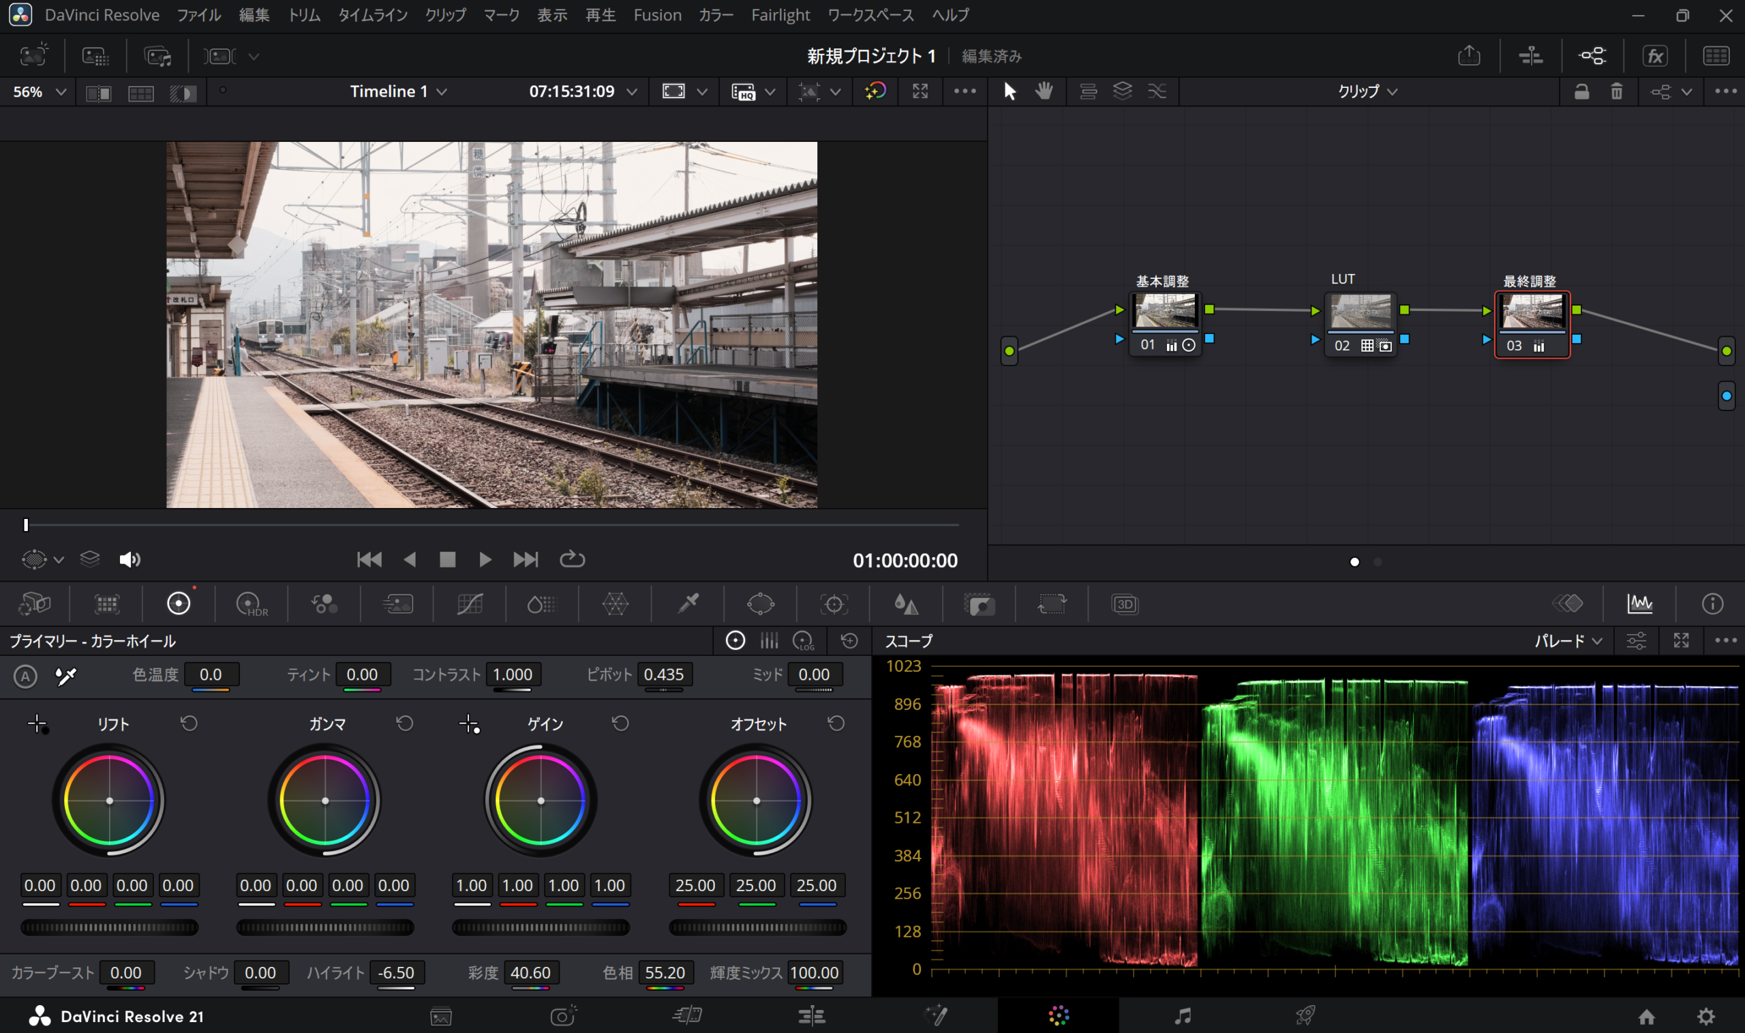
Task: Open the RGB Mixer palette
Action: point(324,603)
